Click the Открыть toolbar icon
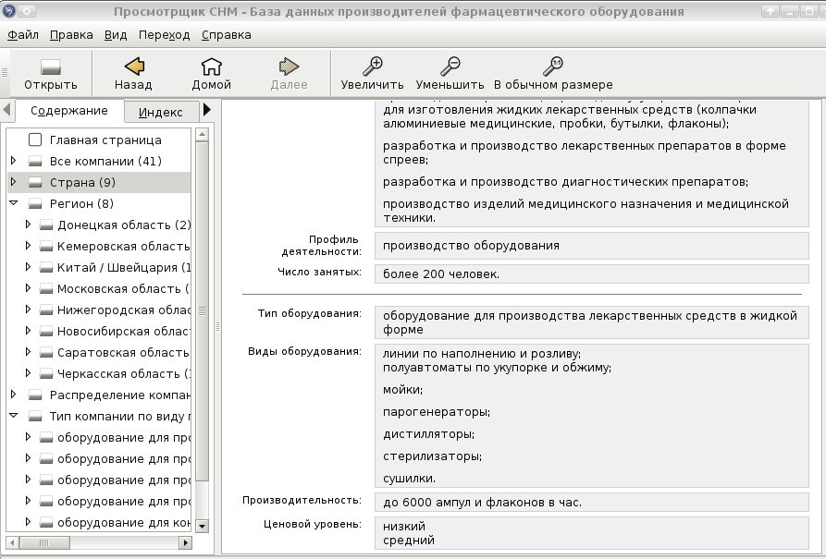 pyautogui.click(x=51, y=67)
